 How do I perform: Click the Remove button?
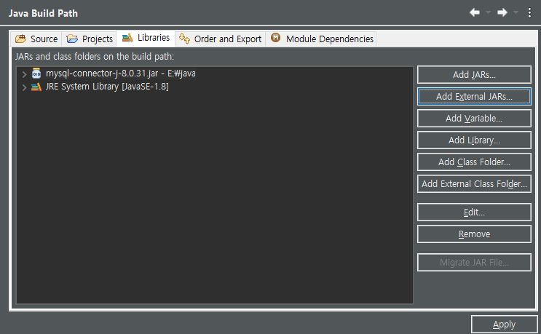pos(474,234)
